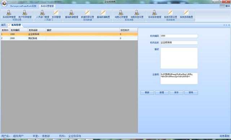Click 企业级系统 in the status bar

(75, 136)
